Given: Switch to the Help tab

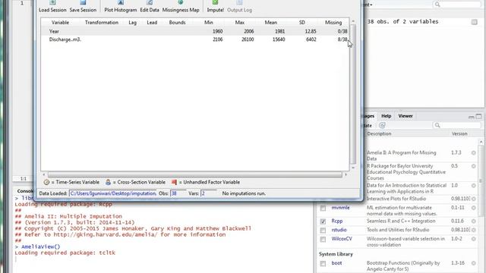Looking at the screenshot, I should tap(387, 116).
